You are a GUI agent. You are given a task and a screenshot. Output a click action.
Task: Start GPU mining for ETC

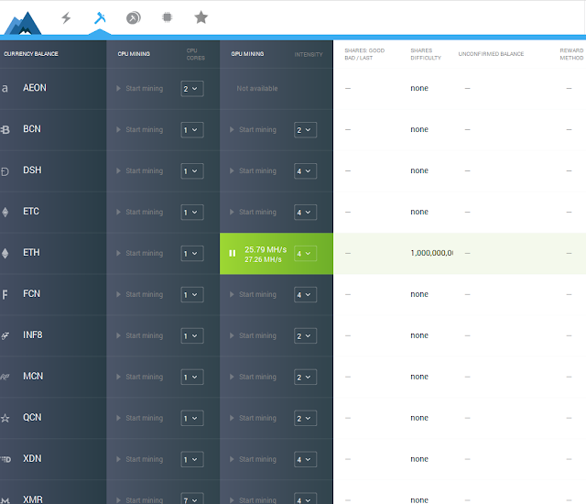[x=253, y=212]
